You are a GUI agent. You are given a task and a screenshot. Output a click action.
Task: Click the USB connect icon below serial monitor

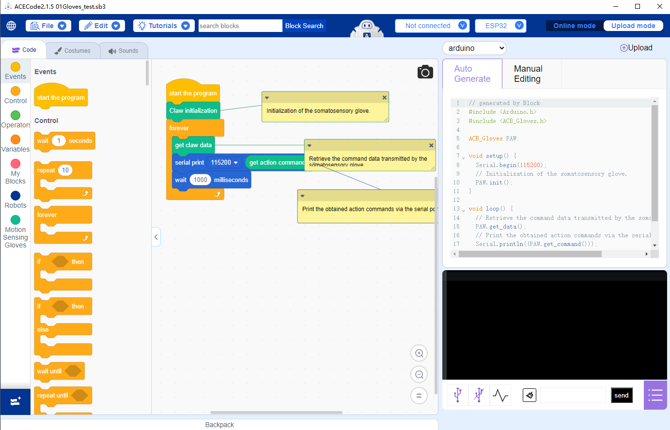tap(457, 395)
